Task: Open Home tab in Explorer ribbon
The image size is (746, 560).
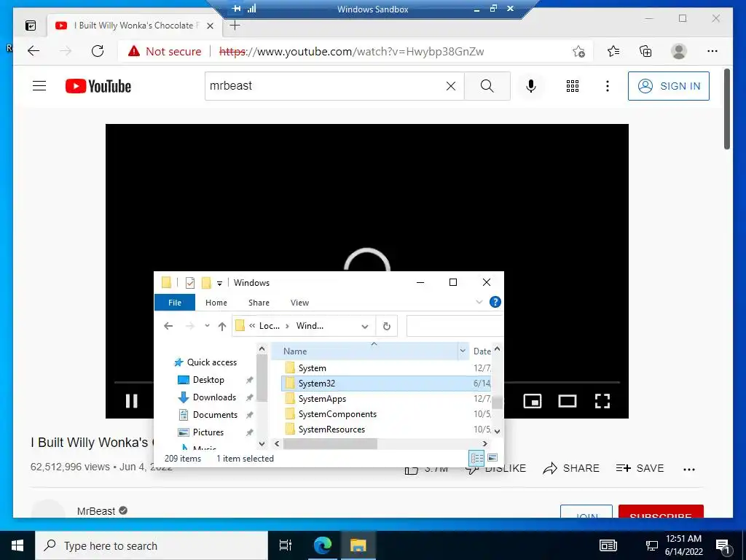Action: [216, 303]
